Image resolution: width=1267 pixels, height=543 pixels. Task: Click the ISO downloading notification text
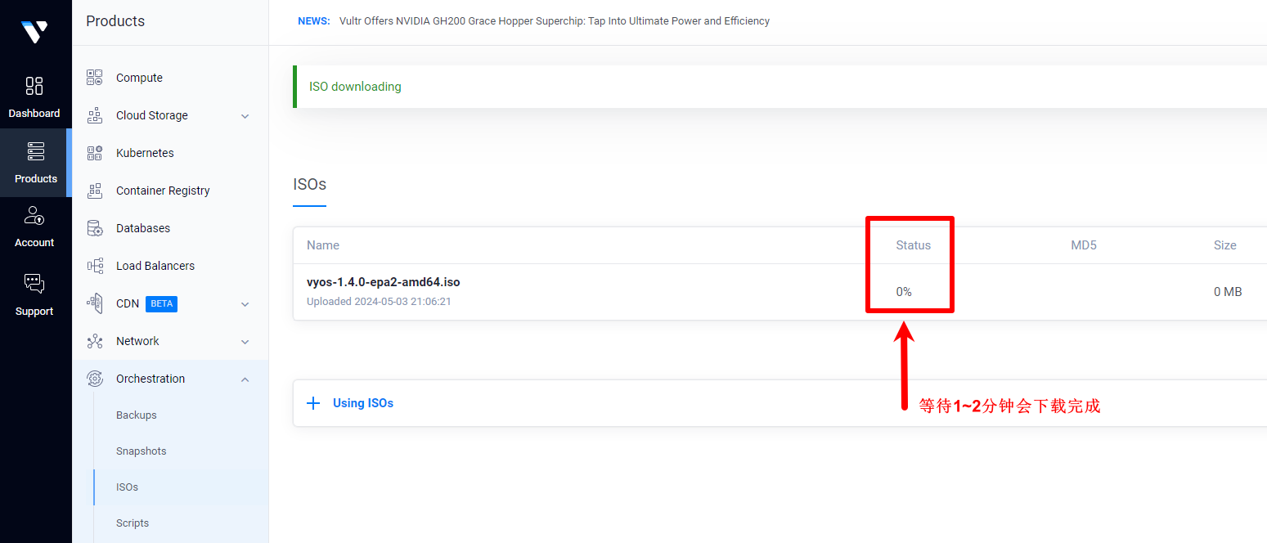click(355, 87)
